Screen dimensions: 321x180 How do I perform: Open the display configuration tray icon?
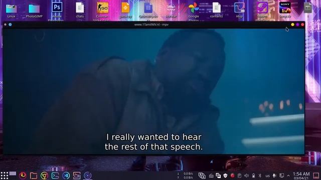[282, 175]
